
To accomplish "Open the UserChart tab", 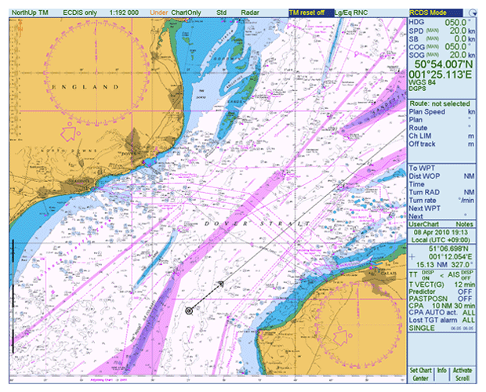I will coord(426,225).
